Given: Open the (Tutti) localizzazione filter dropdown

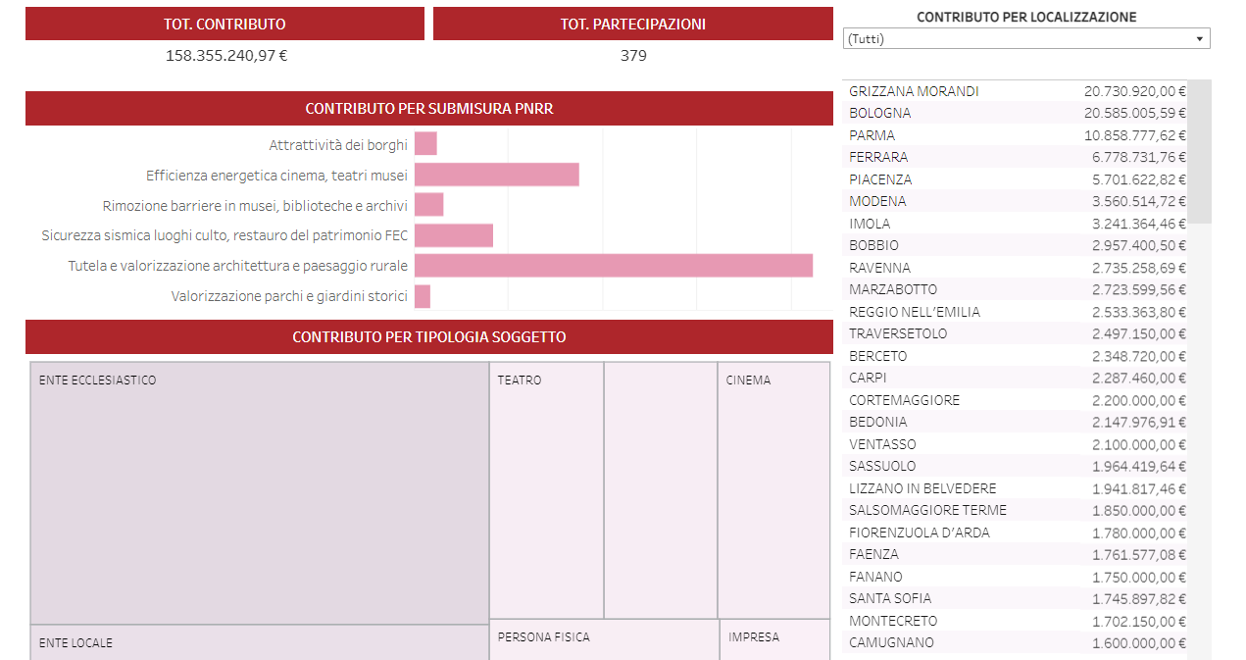Looking at the screenshot, I should pos(1025,38).
